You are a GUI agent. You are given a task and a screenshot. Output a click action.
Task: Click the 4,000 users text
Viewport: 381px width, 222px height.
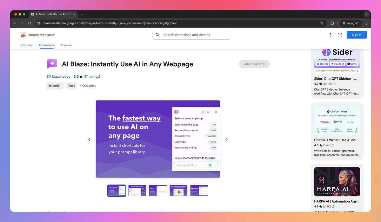coord(88,86)
